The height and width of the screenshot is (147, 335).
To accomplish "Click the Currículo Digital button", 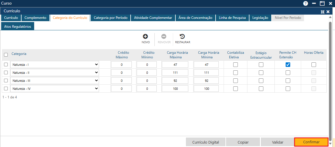I will point(206,142).
